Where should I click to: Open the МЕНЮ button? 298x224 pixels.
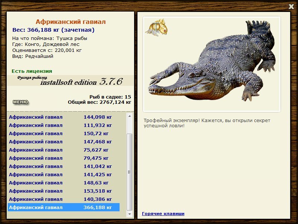click(20, 102)
